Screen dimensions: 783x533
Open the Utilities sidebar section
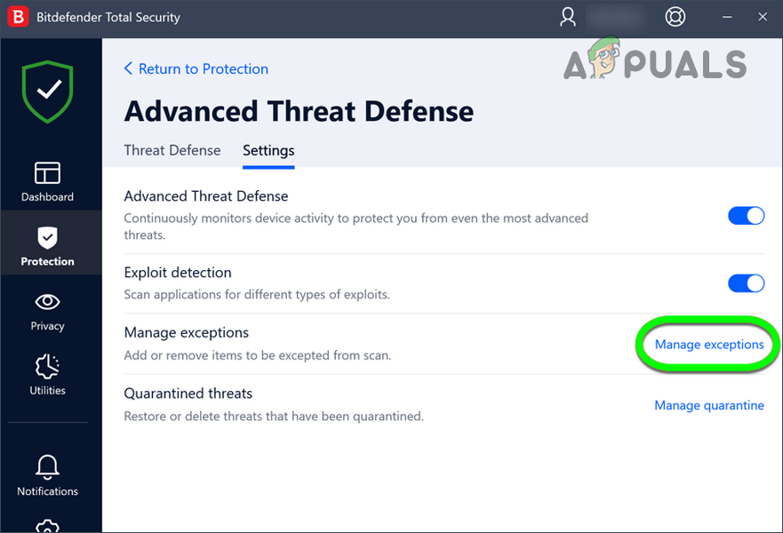tap(47, 375)
